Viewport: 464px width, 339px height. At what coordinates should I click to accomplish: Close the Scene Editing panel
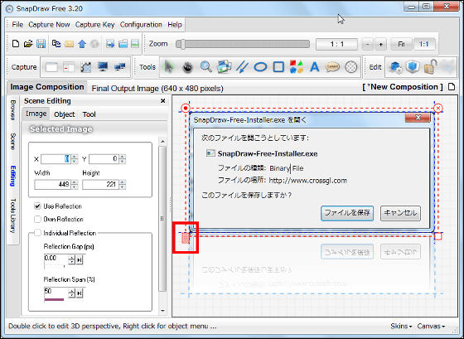pos(162,101)
